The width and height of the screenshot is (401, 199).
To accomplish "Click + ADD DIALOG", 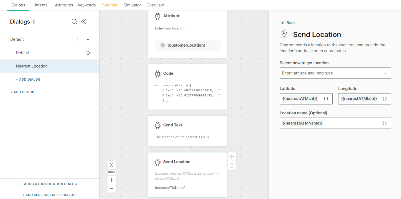I will (x=28, y=80).
